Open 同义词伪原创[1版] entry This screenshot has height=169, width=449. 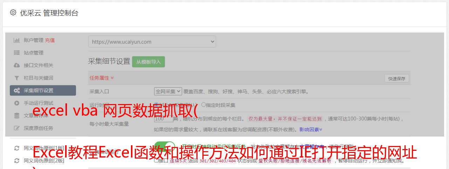(44, 148)
